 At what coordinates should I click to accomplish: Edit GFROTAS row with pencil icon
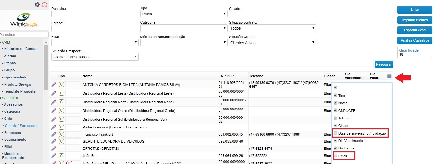point(54,149)
